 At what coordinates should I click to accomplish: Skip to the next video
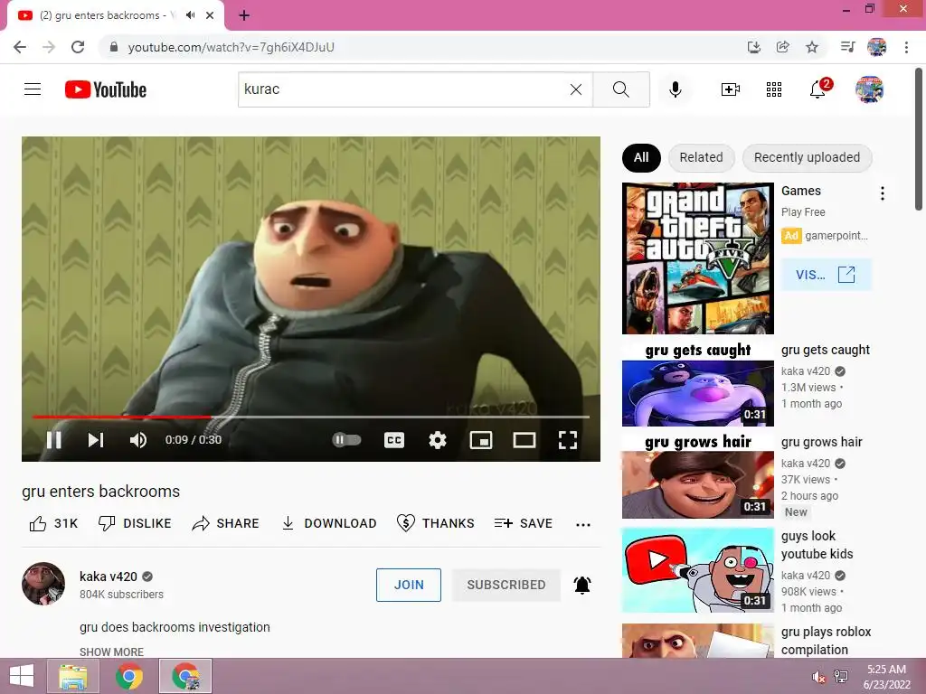pyautogui.click(x=96, y=440)
